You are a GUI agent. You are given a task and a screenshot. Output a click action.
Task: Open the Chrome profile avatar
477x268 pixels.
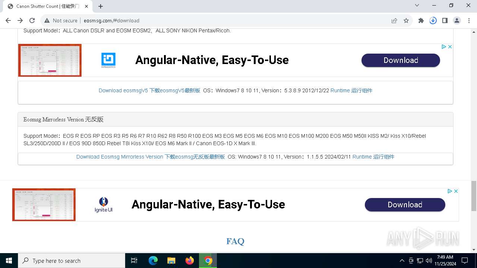(457, 20)
